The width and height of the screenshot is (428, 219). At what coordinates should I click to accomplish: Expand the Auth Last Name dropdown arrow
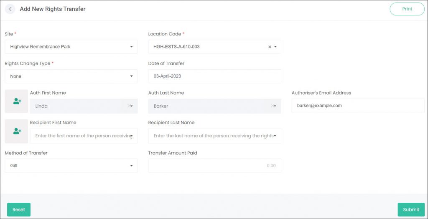[275, 106]
